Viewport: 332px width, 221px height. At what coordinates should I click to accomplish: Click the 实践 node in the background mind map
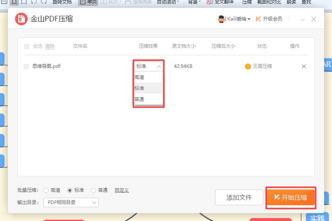click(317, 217)
